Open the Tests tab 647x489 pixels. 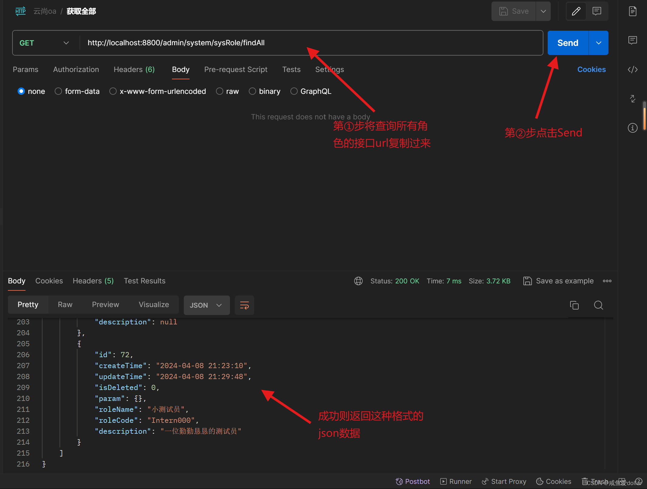291,70
